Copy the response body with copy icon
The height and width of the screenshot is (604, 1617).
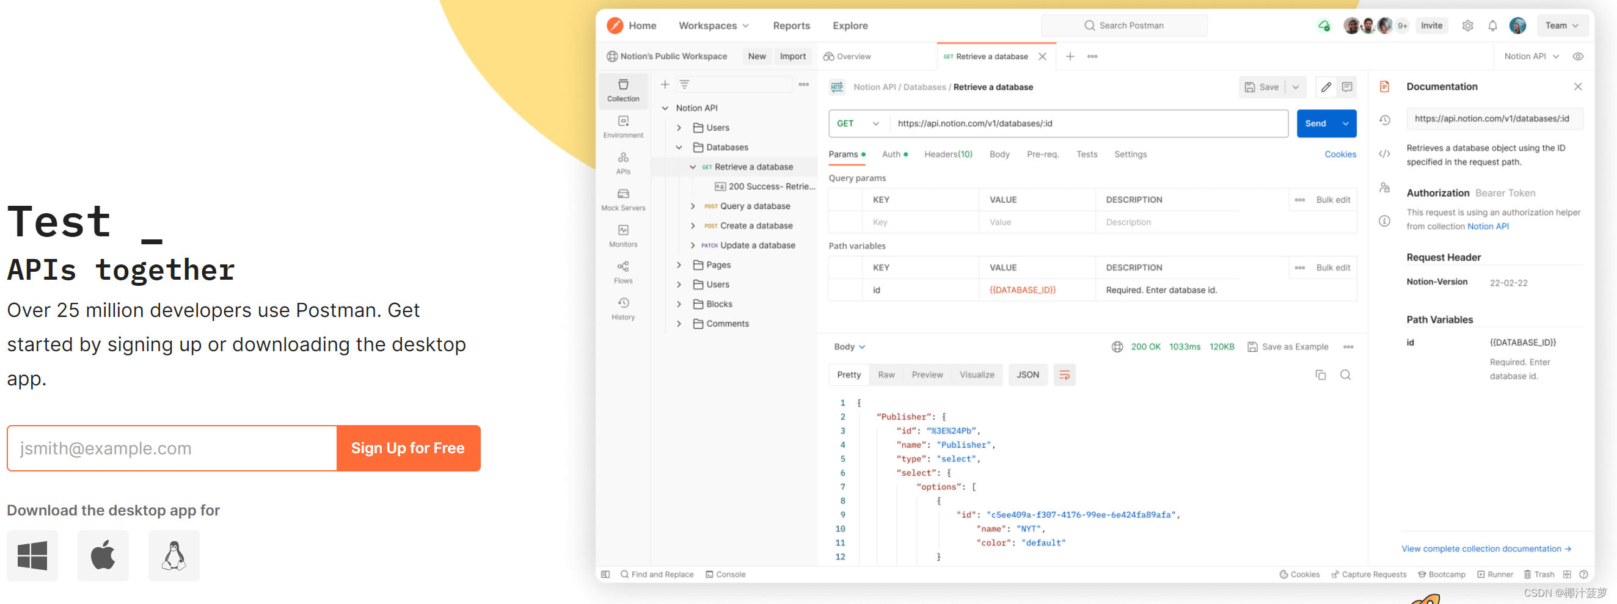pos(1320,375)
